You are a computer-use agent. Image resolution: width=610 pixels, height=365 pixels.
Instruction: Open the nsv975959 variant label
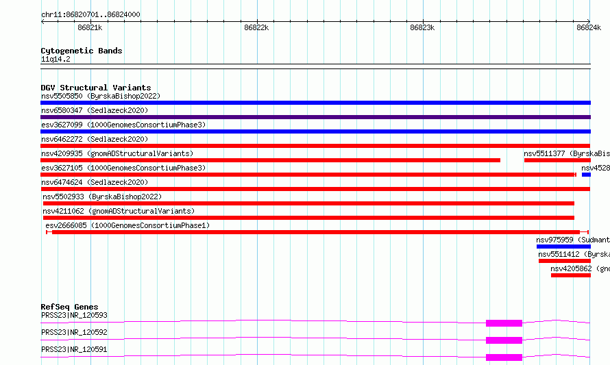click(573, 240)
